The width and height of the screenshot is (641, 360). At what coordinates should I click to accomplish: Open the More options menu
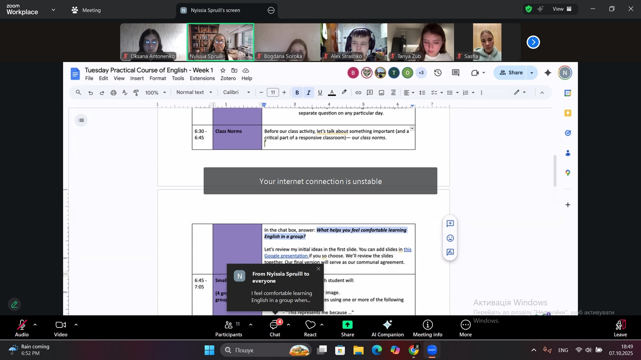pyautogui.click(x=465, y=328)
